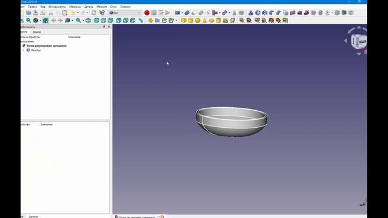Create a Cone primitive
The width and height of the screenshot is (388, 218).
(x=205, y=21)
